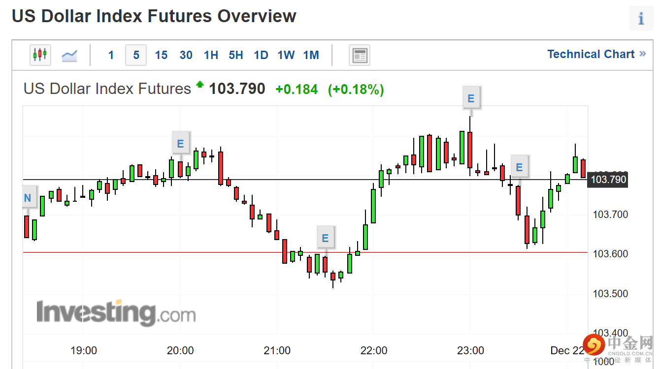The image size is (660, 369).
Task: Click the info icon at top right
Action: 641,19
